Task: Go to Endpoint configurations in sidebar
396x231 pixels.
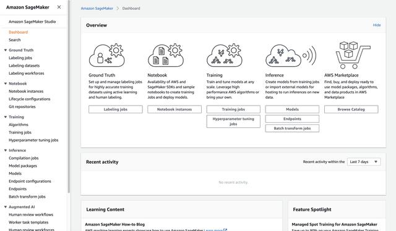Action: click(x=30, y=182)
